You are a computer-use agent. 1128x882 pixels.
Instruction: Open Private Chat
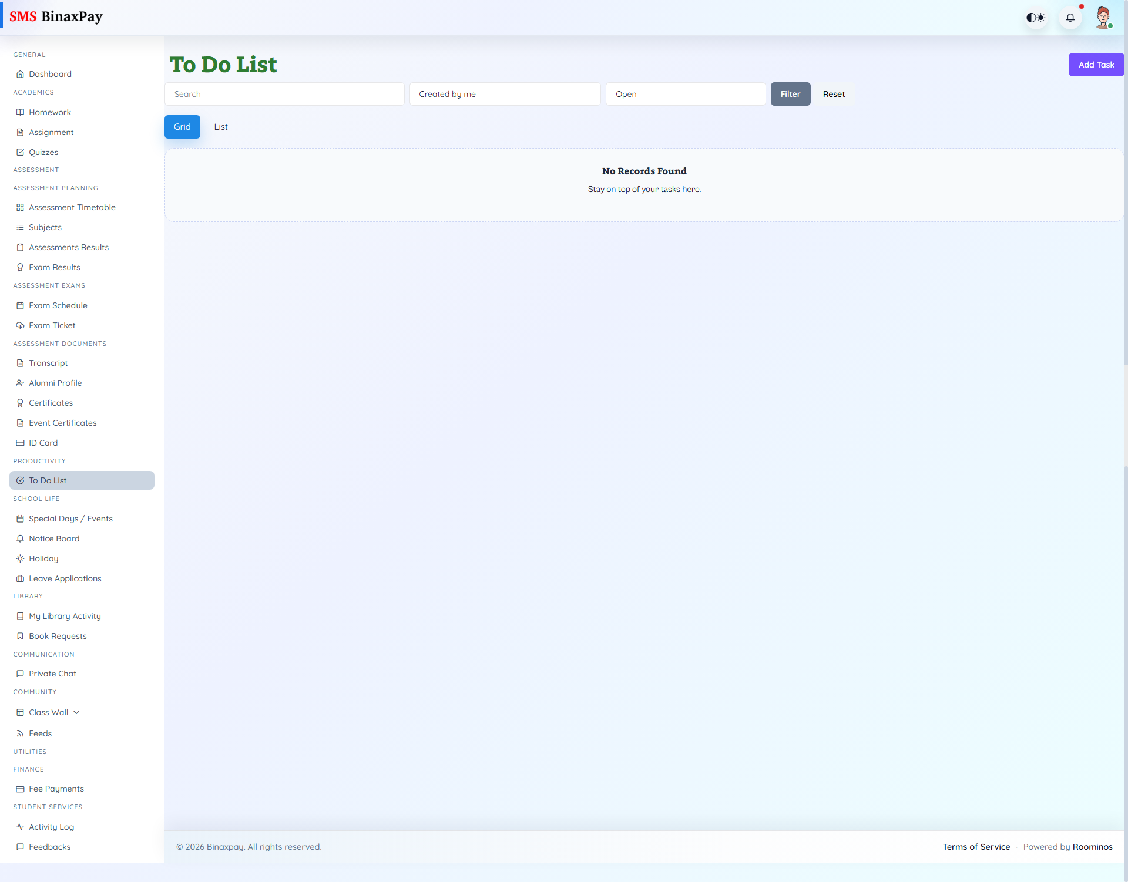tap(52, 674)
